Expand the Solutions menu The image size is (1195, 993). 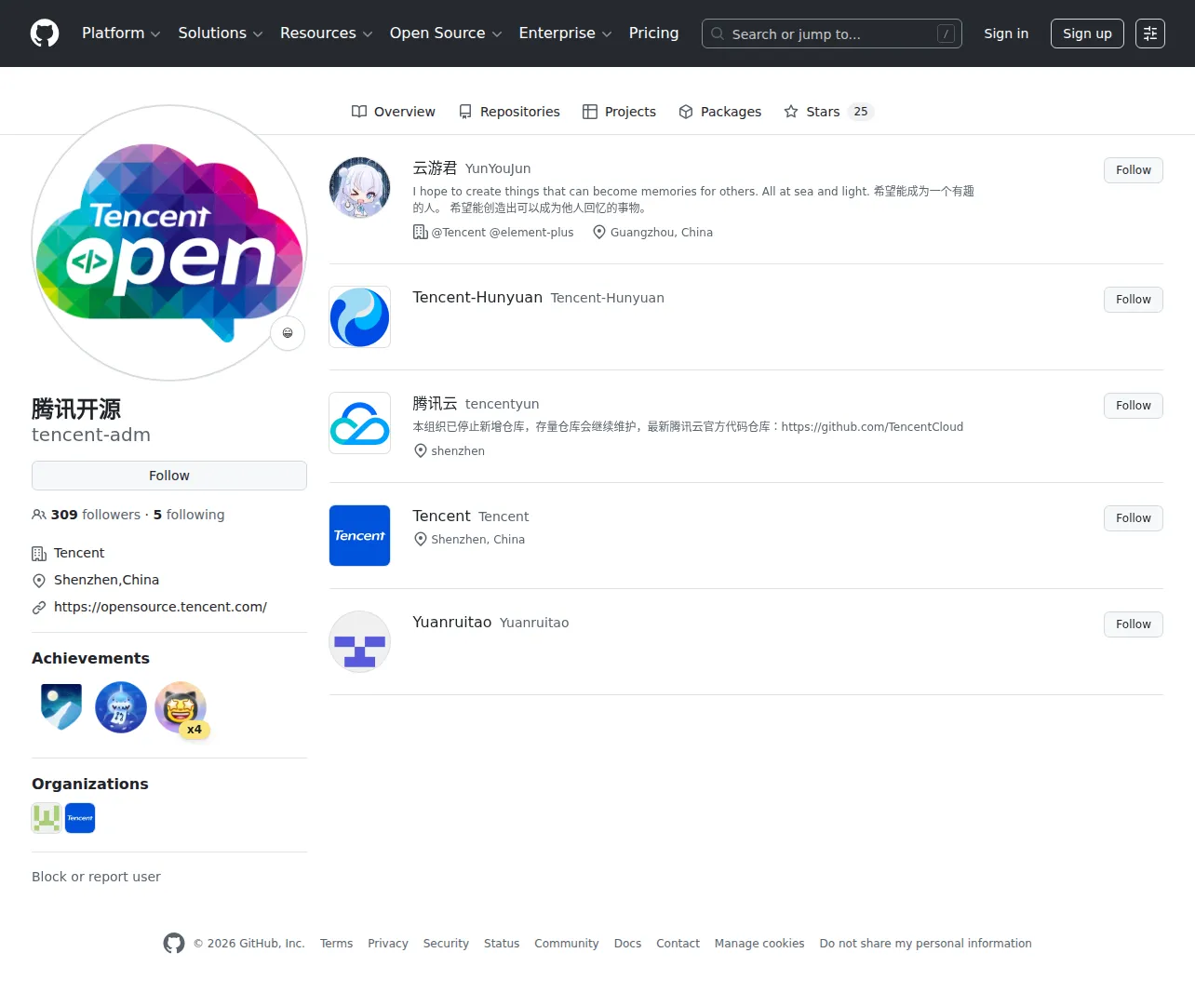[x=221, y=34]
